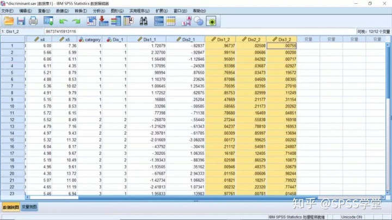Viewport: 392px width, 220px height.
Task: Recall recently used dialogs icon
Action: click(48, 21)
